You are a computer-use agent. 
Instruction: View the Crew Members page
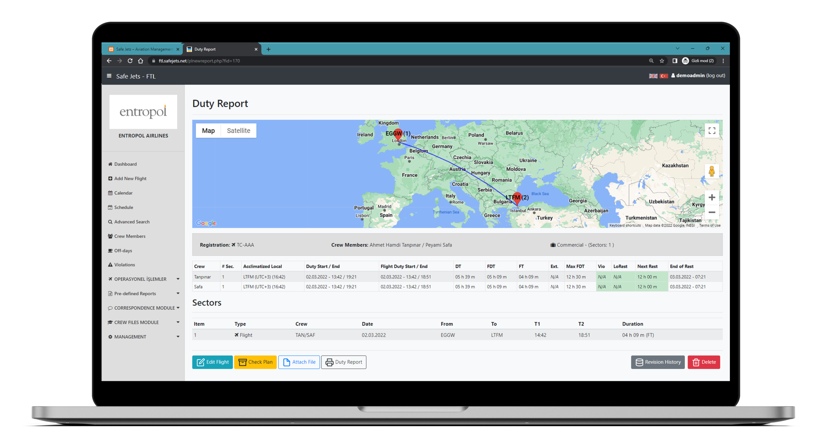pos(130,236)
